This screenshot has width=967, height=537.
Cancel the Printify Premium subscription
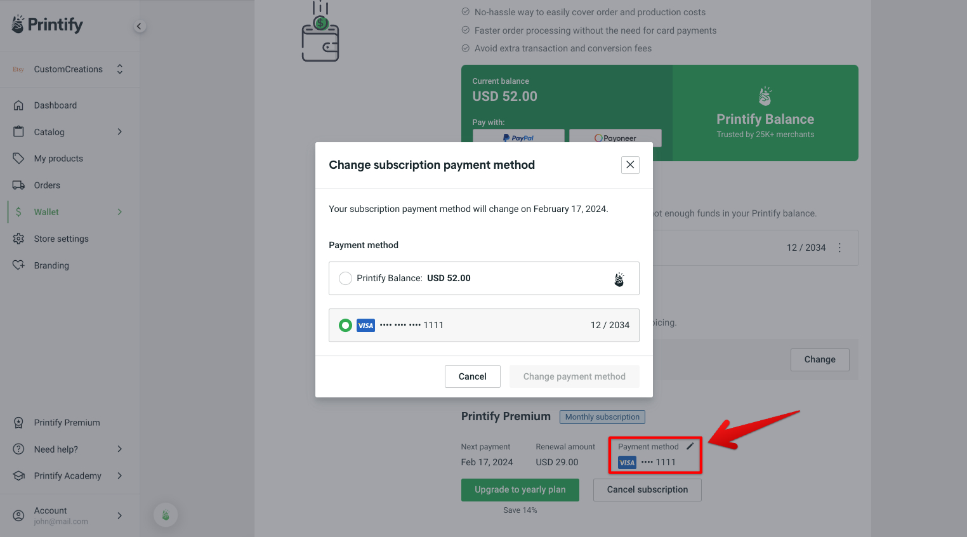[647, 489]
